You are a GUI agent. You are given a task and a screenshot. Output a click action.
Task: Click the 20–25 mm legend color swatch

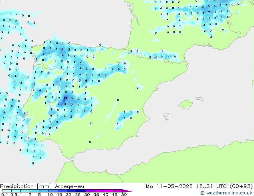[x=72, y=191]
